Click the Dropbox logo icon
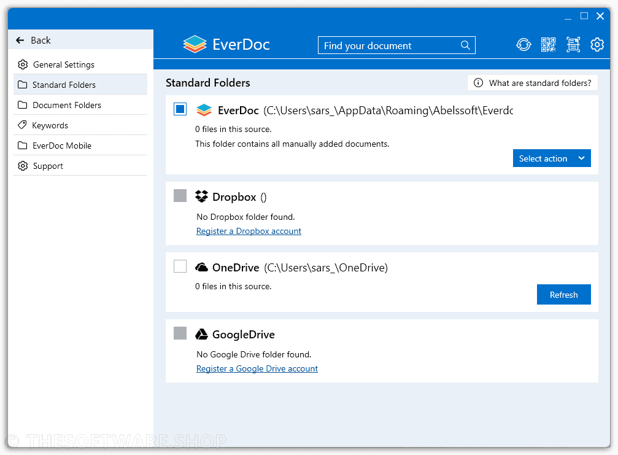The height and width of the screenshot is (455, 618). tap(202, 196)
